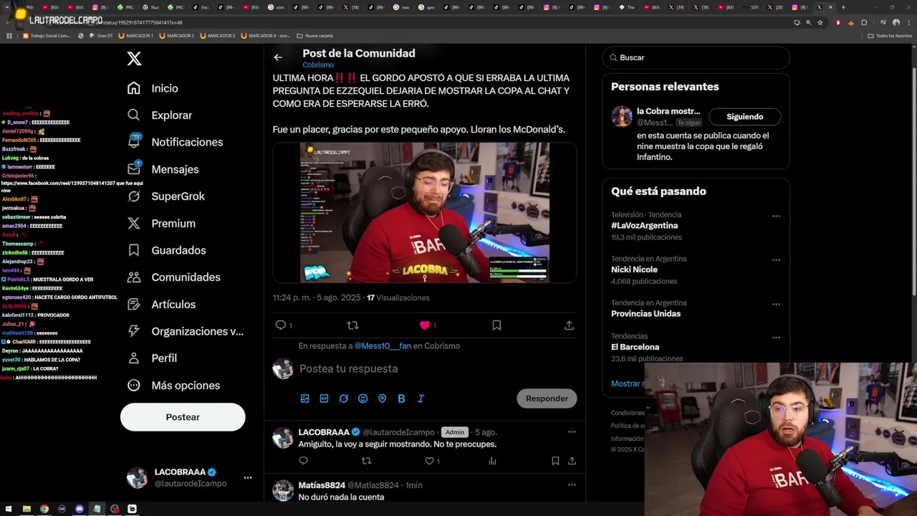The height and width of the screenshot is (516, 917).
Task: Open MARCADOR 1 bookmark folder
Action: pyautogui.click(x=136, y=36)
